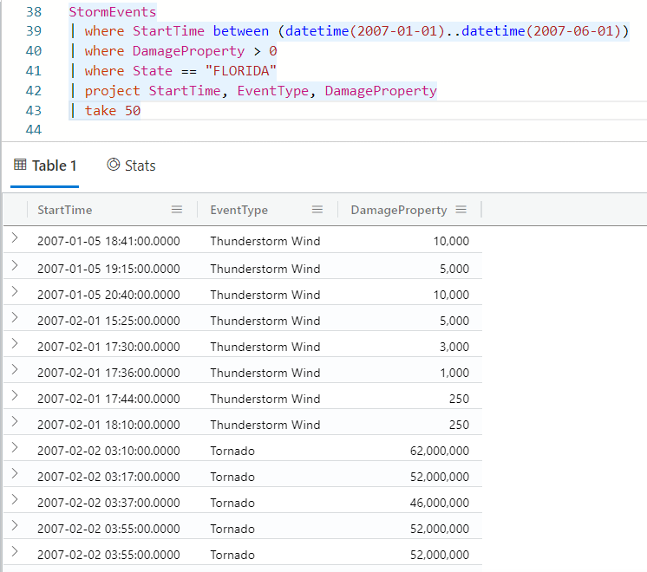This screenshot has height=572, width=647.
Task: Expand the row at 2007-02-01 15:25:00
Action: [15, 317]
